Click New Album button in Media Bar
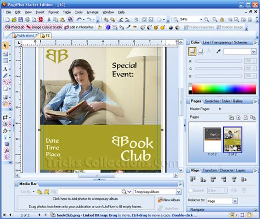 [169, 200]
